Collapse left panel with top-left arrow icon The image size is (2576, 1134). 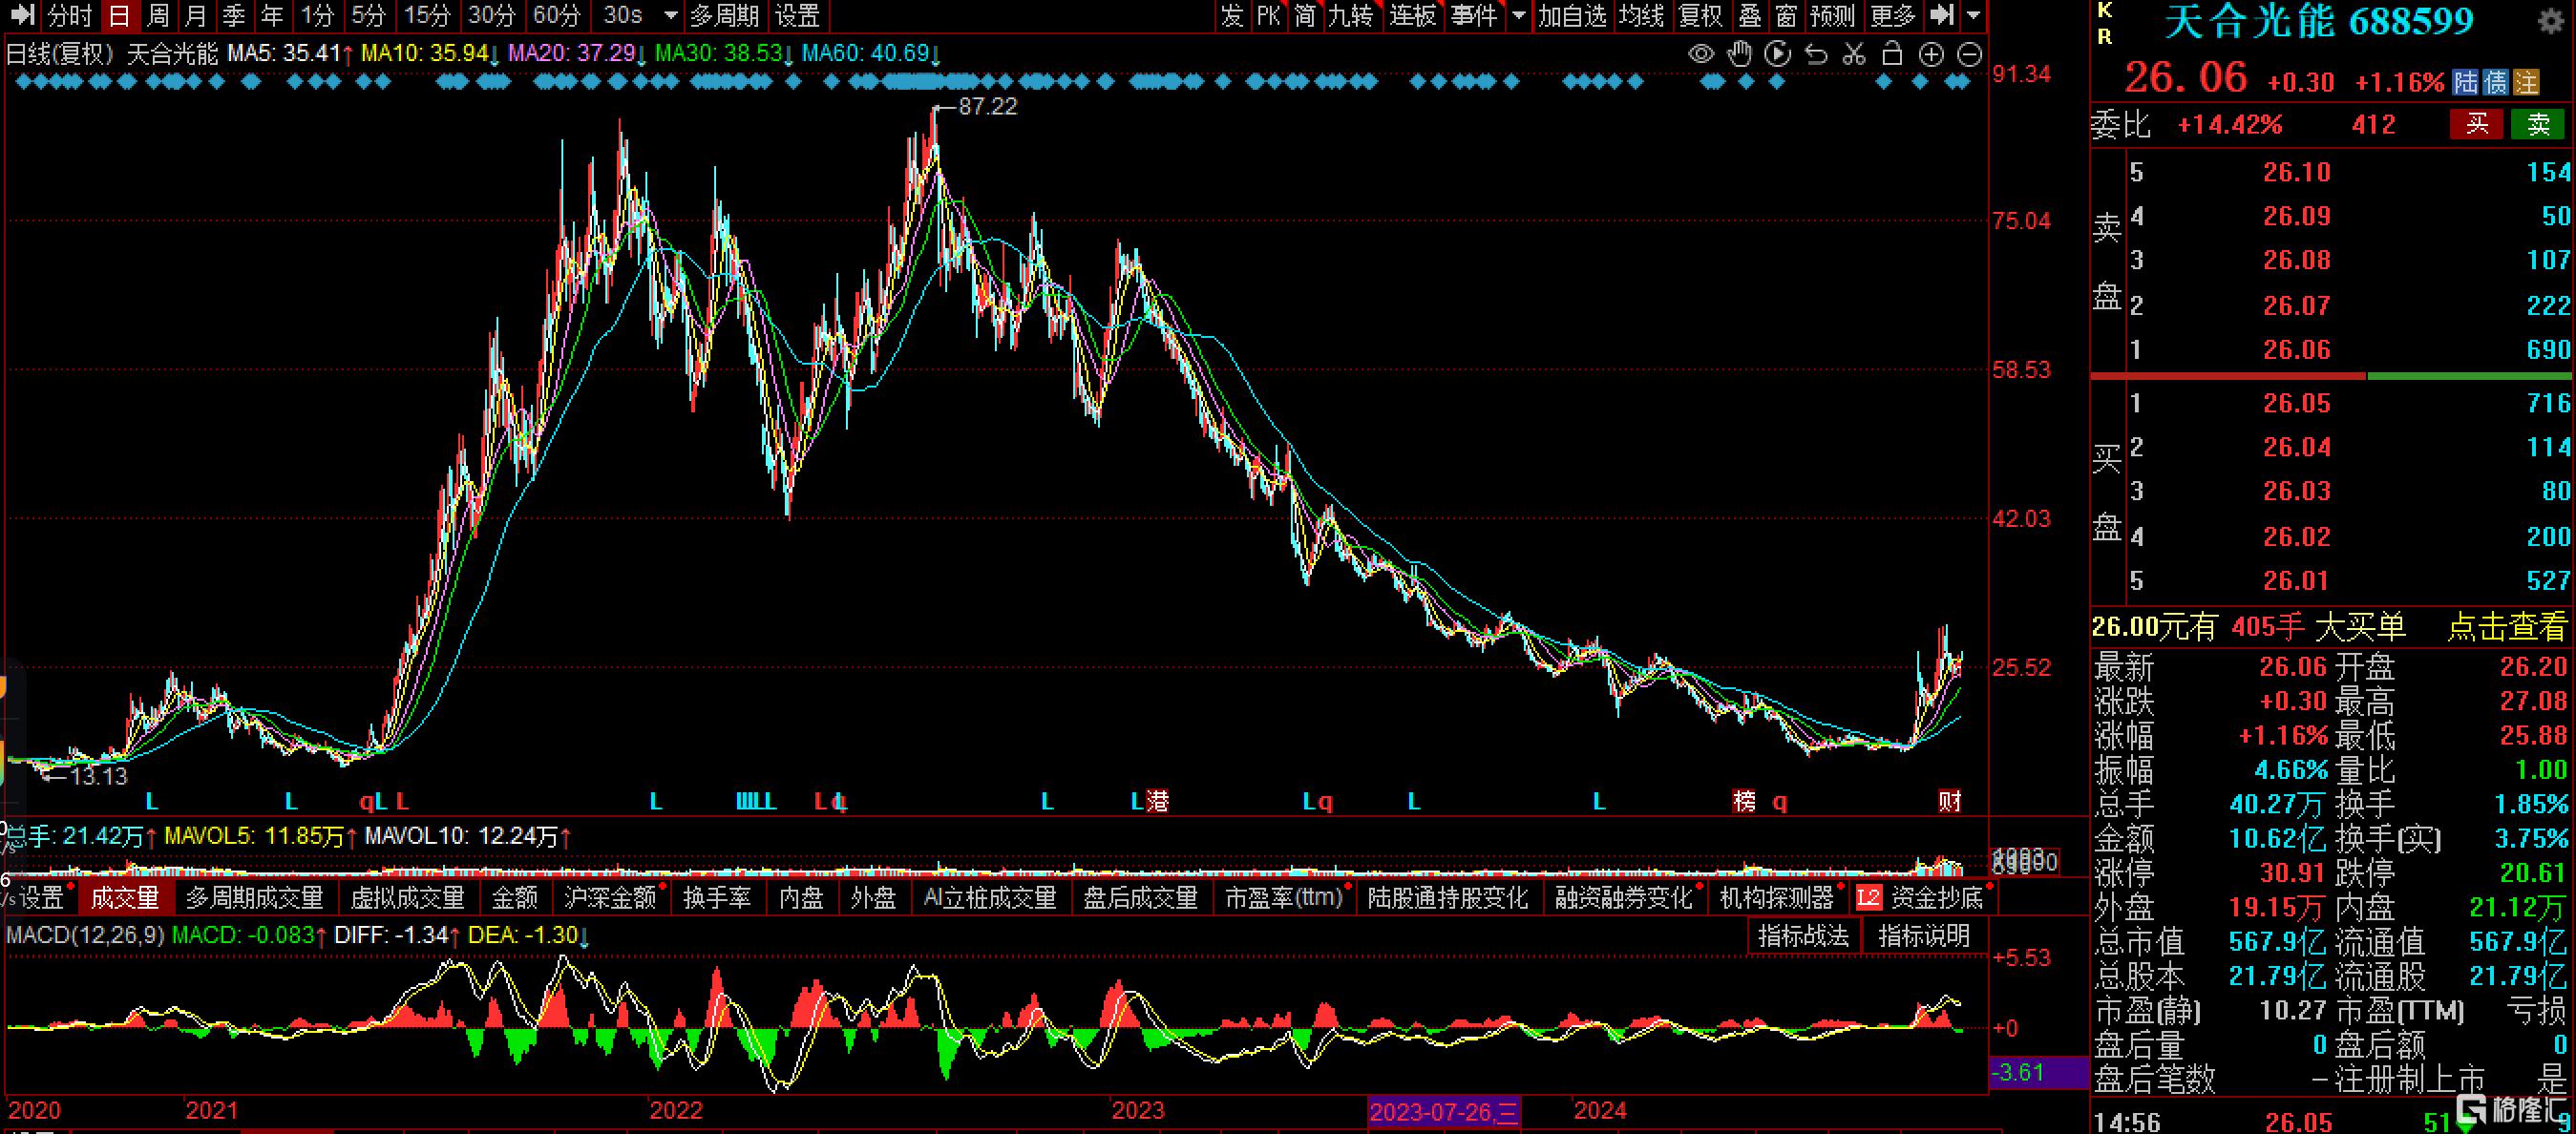point(21,15)
